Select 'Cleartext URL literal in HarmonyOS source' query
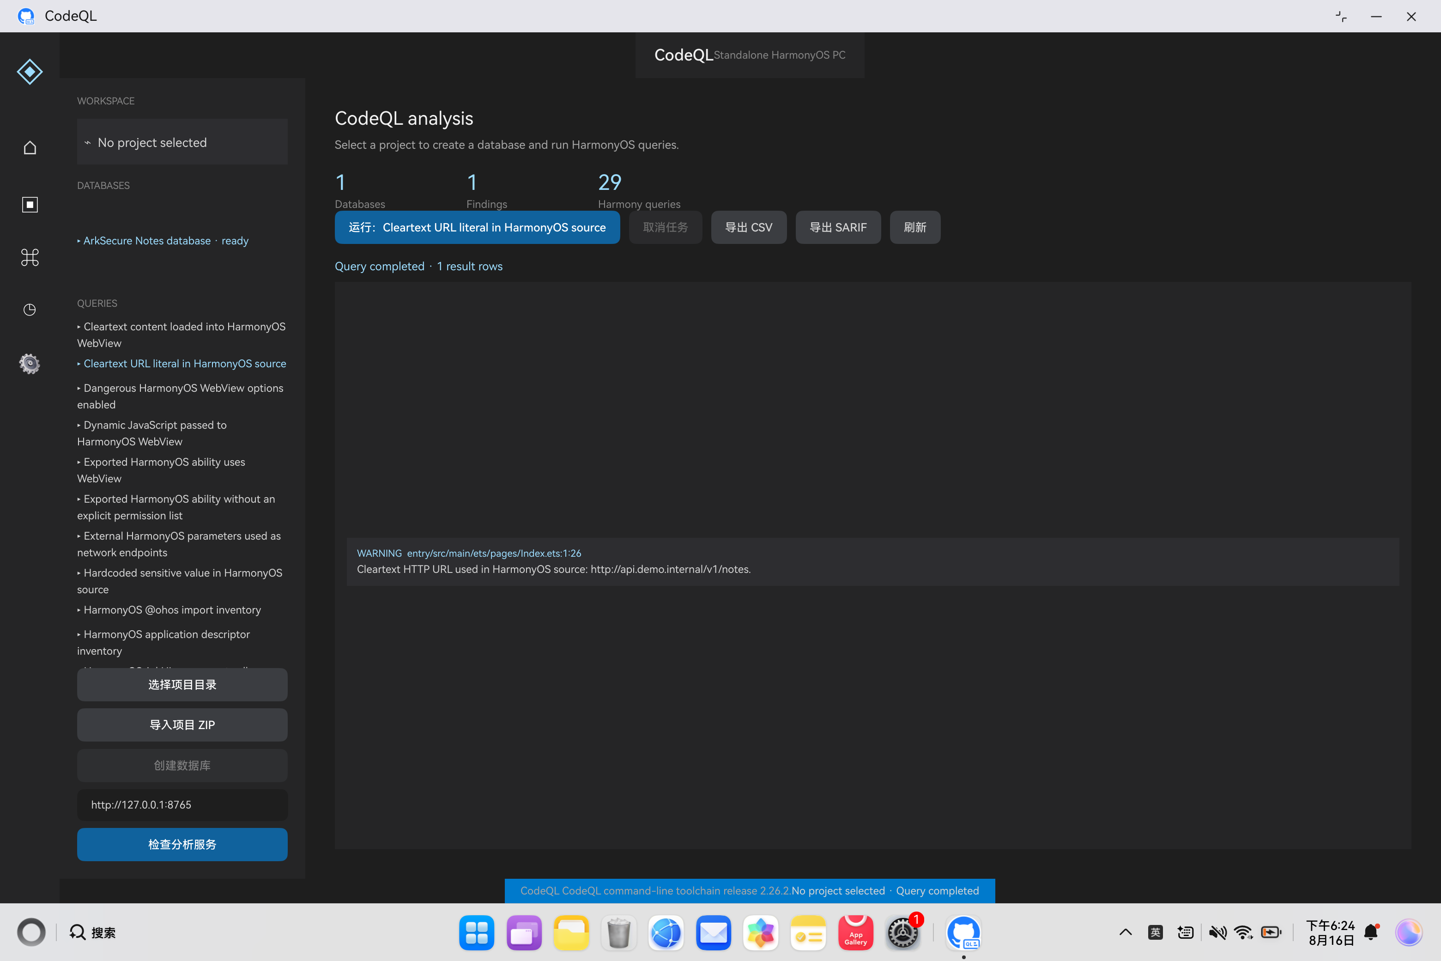Screen dimensions: 1441x961 182,364
